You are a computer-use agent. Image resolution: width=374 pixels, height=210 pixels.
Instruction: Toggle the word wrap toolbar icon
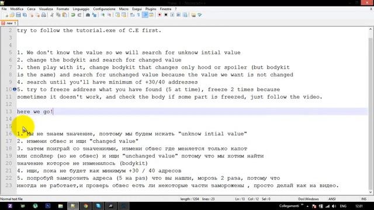click(x=132, y=15)
